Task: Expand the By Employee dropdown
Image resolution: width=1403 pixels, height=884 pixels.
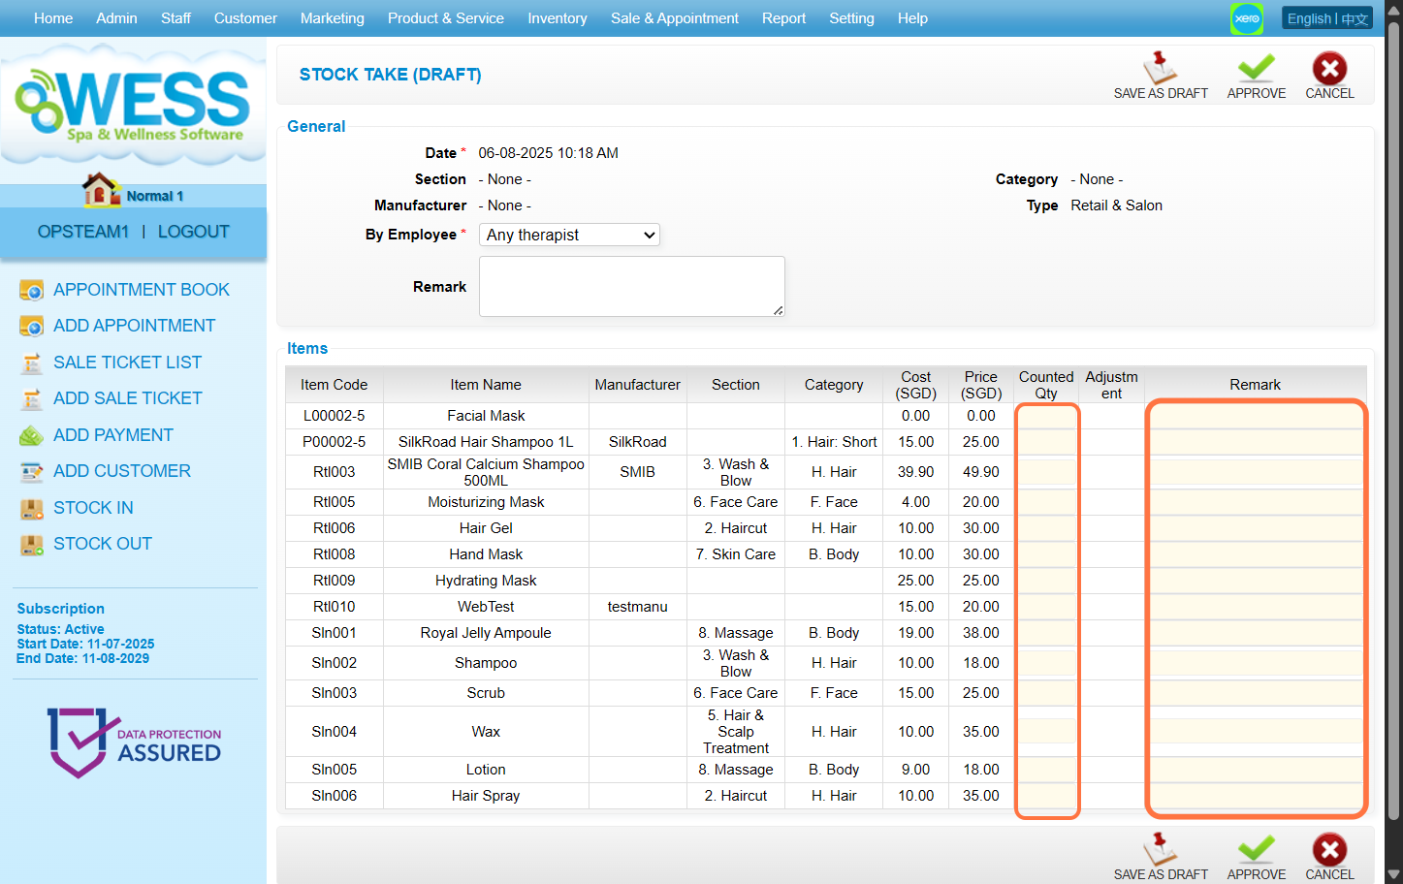Action: click(x=569, y=235)
